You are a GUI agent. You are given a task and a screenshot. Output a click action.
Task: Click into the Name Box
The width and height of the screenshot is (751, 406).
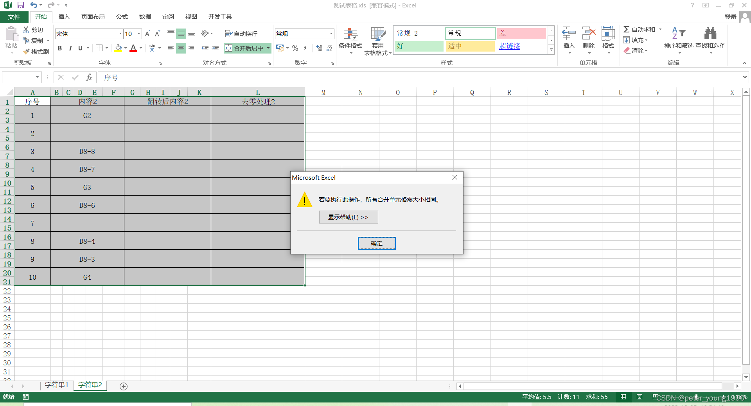point(19,77)
